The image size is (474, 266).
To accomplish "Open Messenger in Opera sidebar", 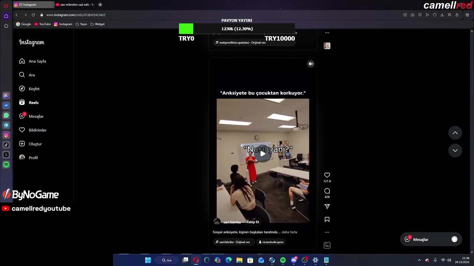I will 6,105.
